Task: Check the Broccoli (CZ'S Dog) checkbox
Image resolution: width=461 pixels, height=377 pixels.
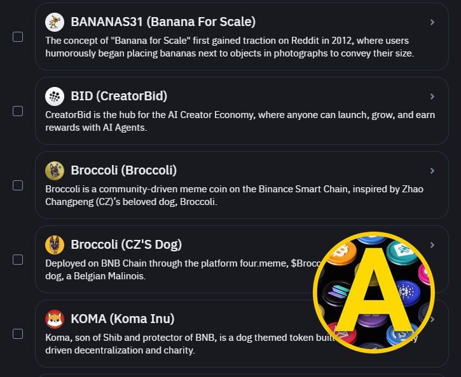Action: pos(18,260)
